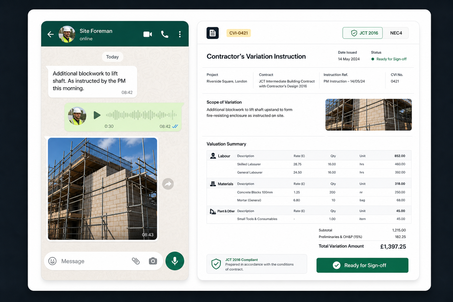
Task: Click the Today date chip in chat
Action: [x=112, y=57]
